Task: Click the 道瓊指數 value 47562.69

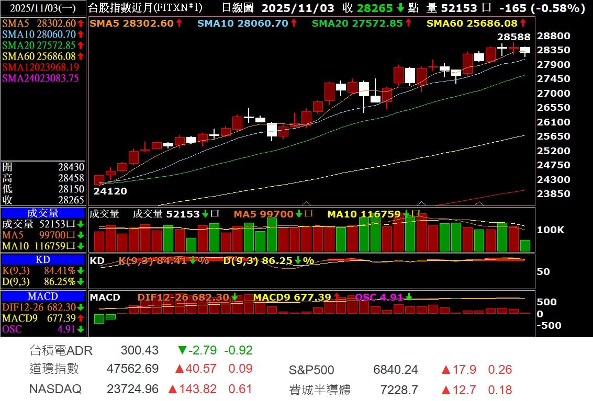Action: point(132,369)
